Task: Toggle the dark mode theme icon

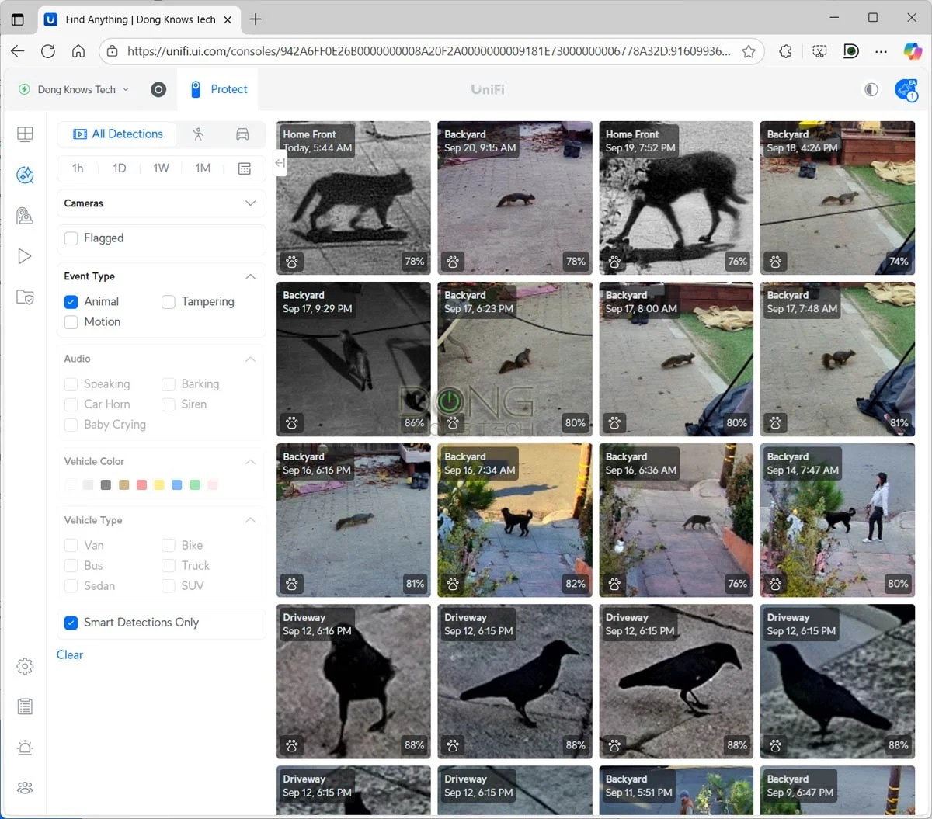Action: click(x=871, y=90)
